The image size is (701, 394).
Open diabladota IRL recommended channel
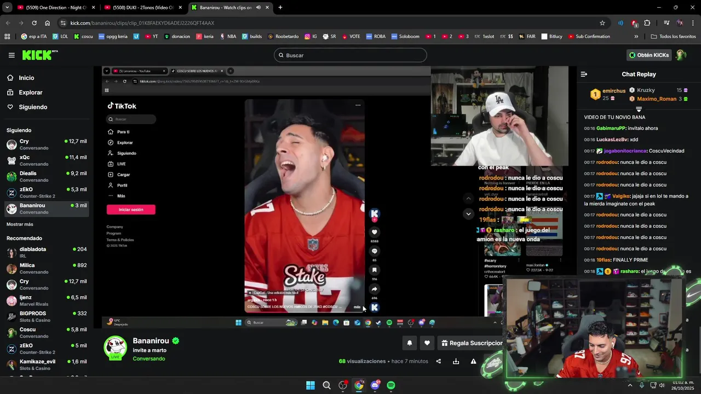pyautogui.click(x=47, y=252)
